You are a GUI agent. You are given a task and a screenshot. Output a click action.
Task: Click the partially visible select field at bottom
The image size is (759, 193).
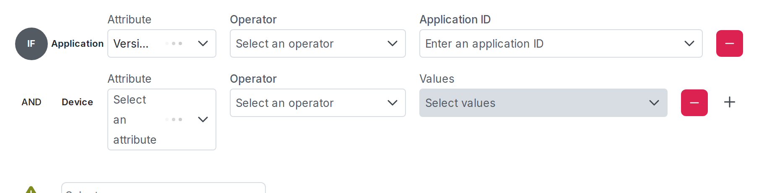(x=164, y=189)
